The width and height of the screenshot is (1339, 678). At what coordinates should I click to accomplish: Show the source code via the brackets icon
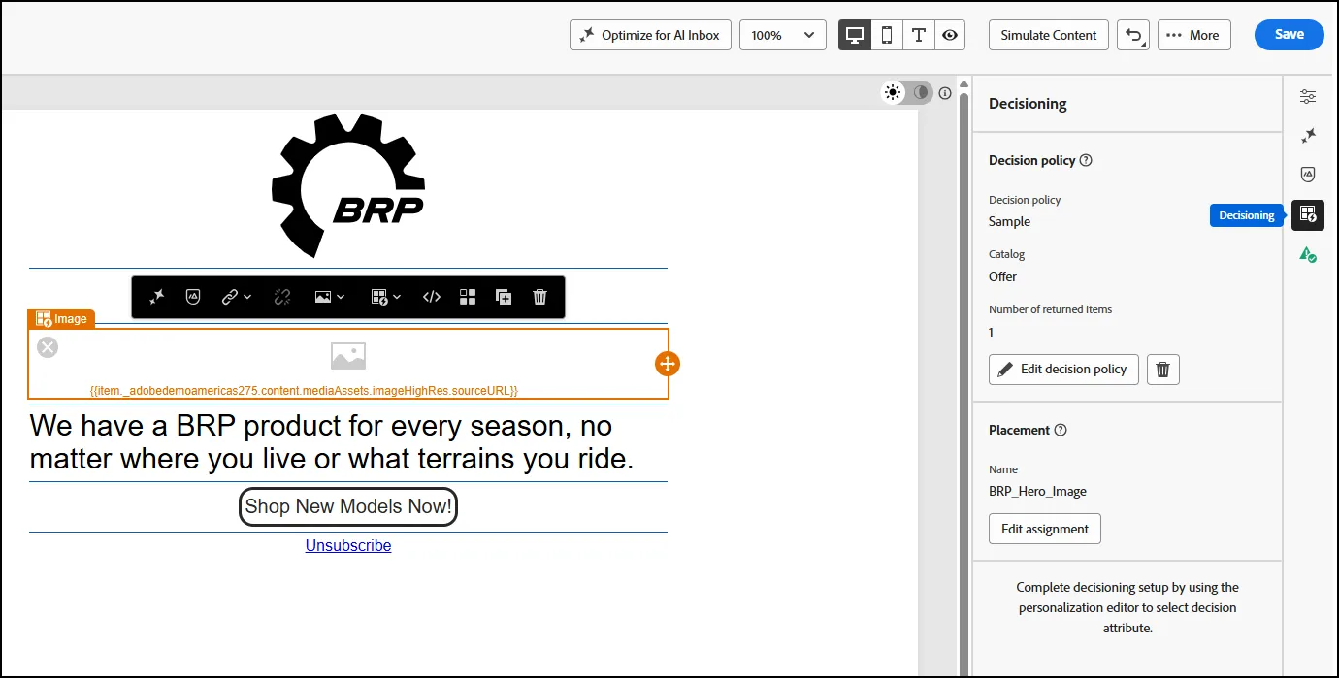tap(432, 298)
